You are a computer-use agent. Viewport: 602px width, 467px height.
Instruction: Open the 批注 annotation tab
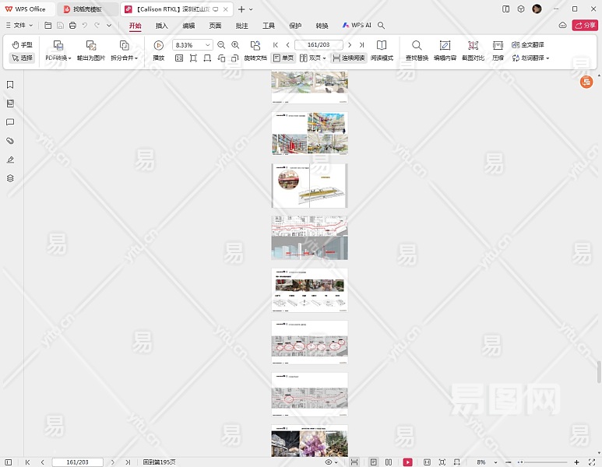[241, 26]
